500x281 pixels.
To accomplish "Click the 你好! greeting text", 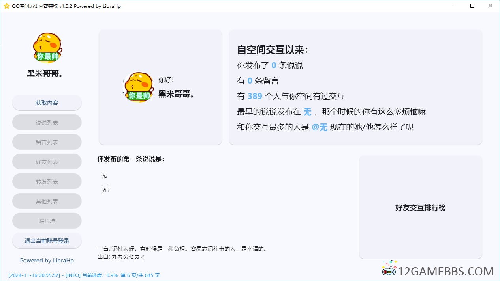I will point(166,80).
